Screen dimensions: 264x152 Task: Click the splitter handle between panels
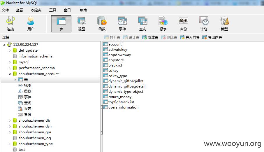pyautogui.click(x=101, y=120)
